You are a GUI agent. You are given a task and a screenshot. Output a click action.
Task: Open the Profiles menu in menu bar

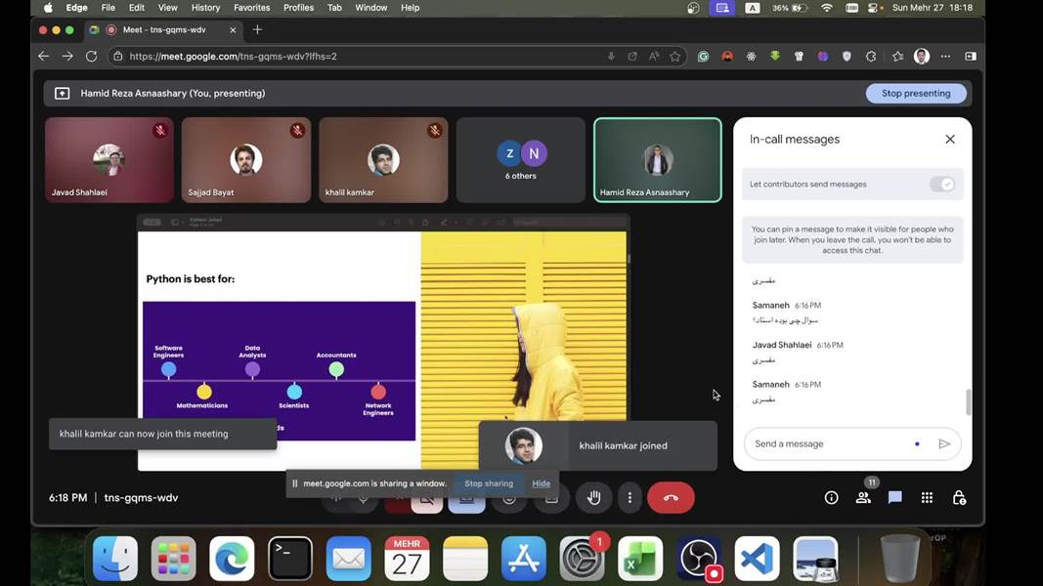point(298,8)
